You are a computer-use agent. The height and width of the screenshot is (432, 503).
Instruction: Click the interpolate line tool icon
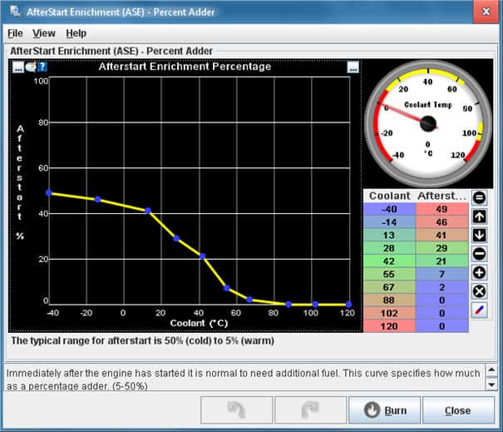click(479, 310)
